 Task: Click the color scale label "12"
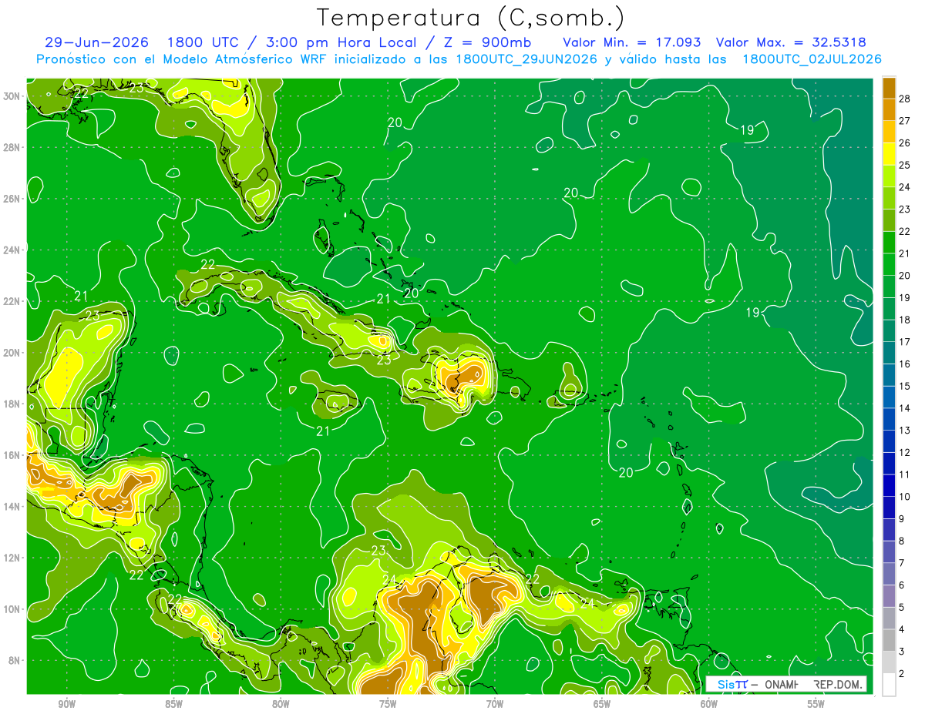tap(905, 452)
